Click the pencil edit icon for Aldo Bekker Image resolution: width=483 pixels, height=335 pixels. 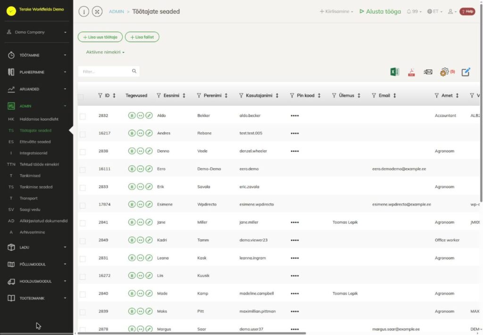[149, 116]
